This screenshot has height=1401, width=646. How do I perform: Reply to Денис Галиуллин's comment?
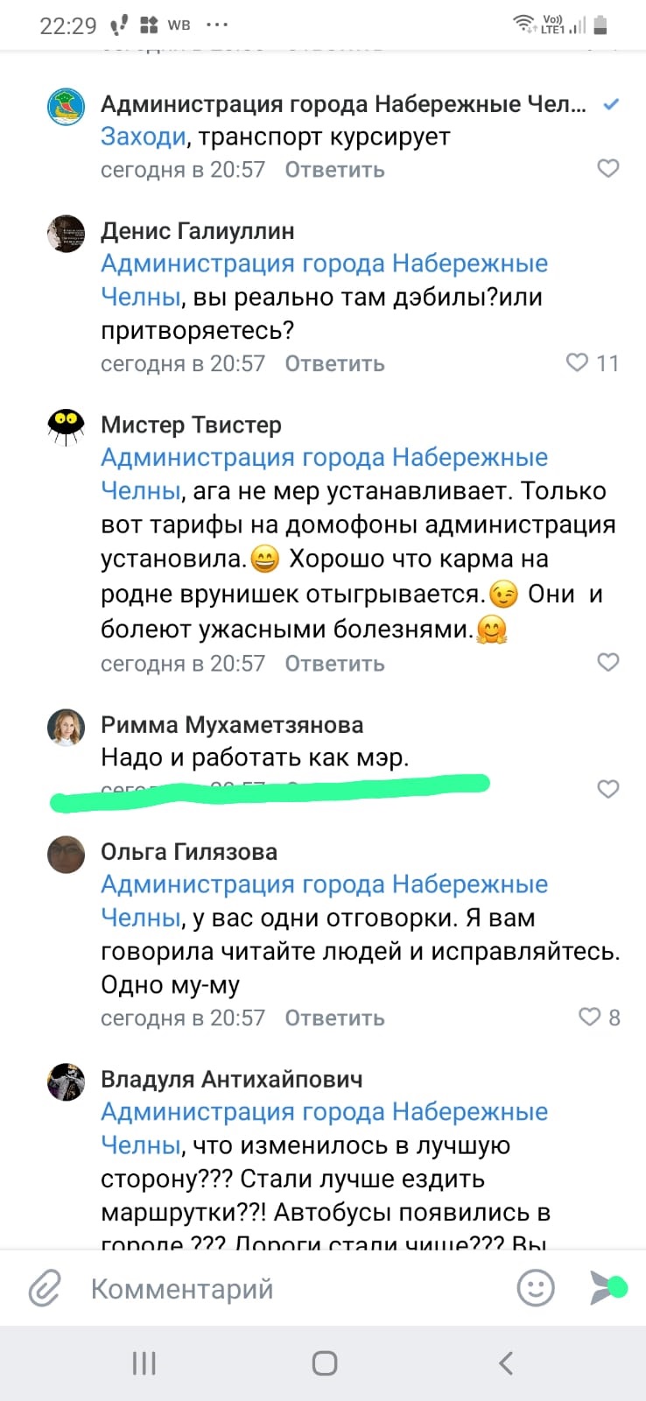tap(334, 363)
